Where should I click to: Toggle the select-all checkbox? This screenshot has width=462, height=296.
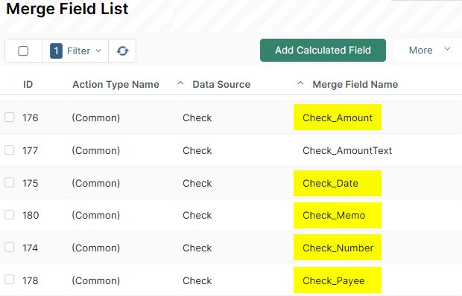pyautogui.click(x=23, y=51)
